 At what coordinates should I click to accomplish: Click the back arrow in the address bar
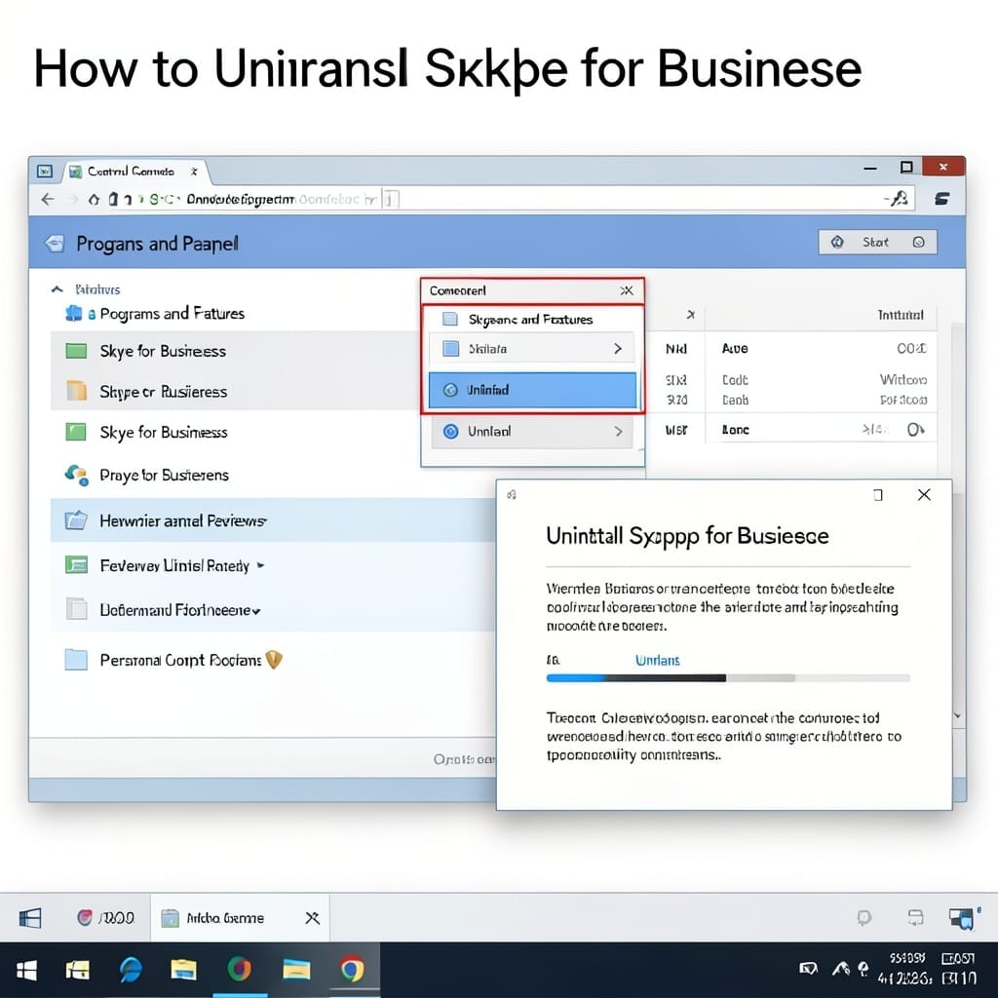[x=48, y=199]
